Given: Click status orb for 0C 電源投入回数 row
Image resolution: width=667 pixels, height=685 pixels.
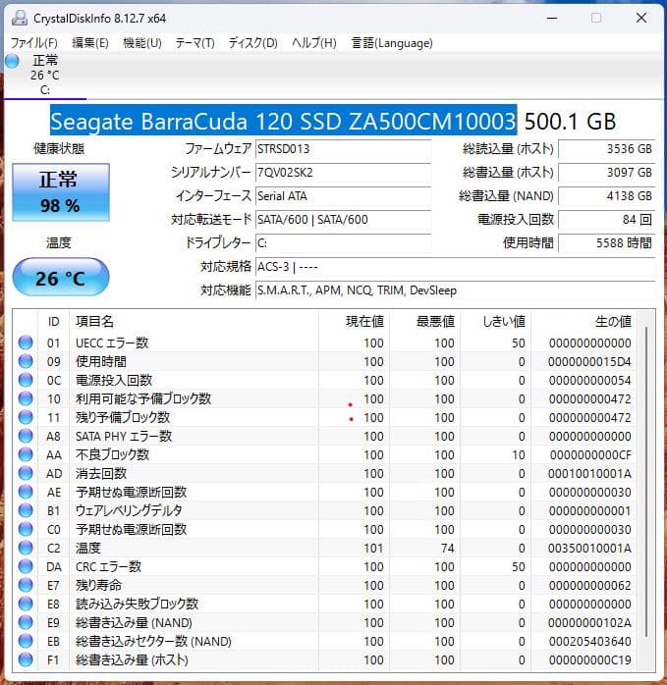Looking at the screenshot, I should click(26, 380).
